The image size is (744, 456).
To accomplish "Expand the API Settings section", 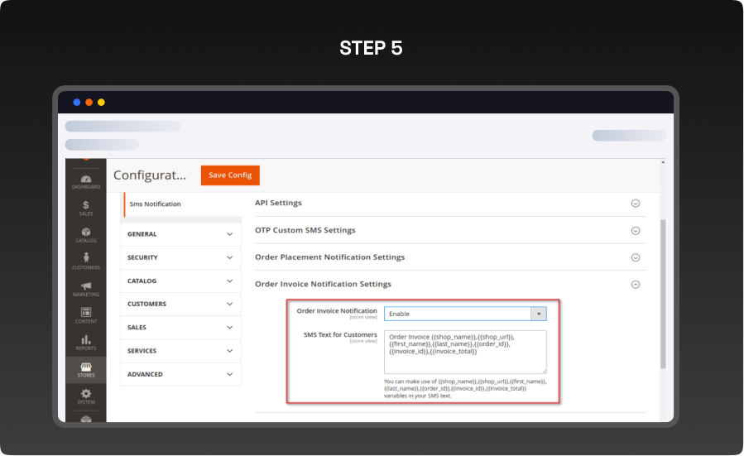I will 636,204.
